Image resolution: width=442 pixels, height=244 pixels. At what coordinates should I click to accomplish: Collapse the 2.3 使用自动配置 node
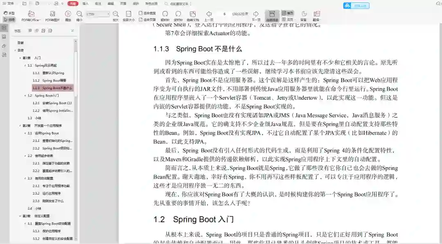pos(25,179)
